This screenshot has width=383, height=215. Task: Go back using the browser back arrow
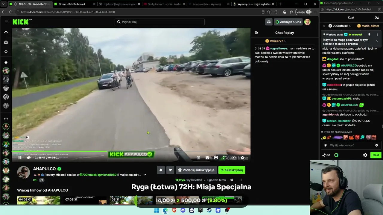coord(4,12)
